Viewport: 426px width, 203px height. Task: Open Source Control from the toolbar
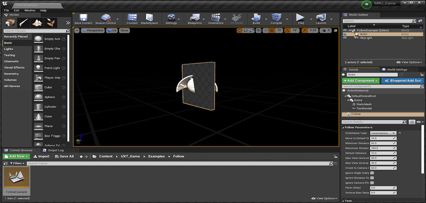coord(105,18)
